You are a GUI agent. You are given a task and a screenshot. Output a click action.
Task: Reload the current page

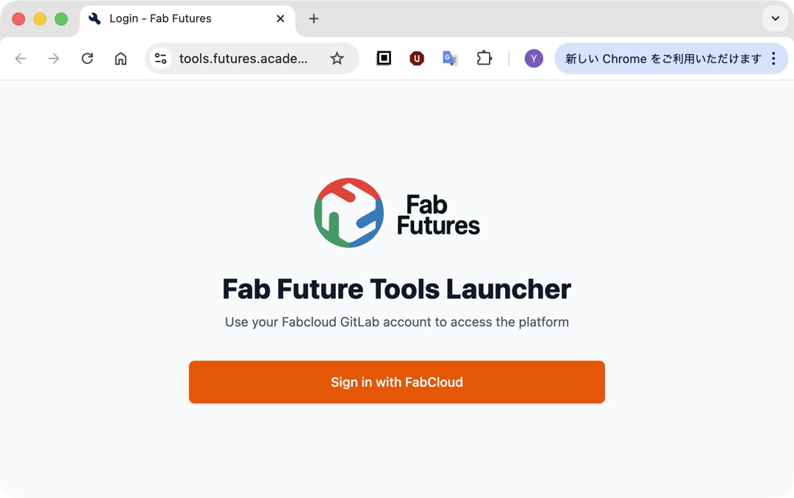[87, 59]
